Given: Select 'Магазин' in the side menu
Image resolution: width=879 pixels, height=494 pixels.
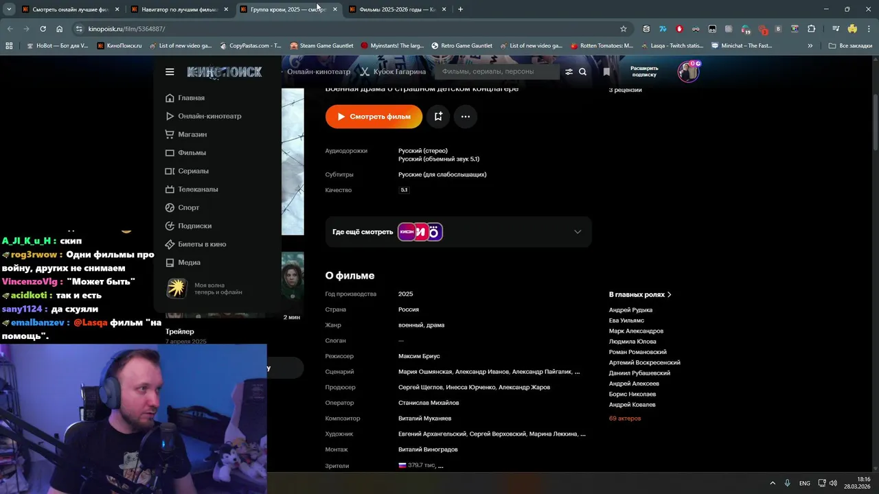Looking at the screenshot, I should coord(186,134).
